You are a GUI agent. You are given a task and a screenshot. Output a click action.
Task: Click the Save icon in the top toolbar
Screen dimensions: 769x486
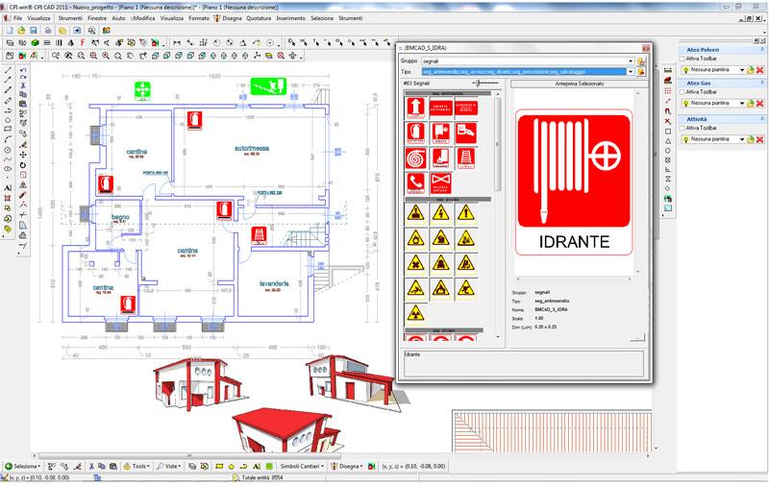point(35,31)
